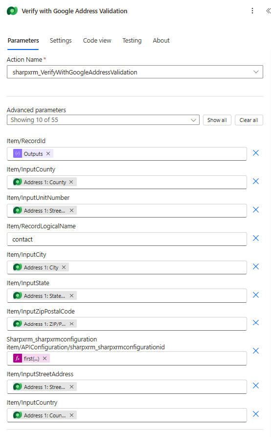Remove the sharpxrmconfigurationid parameter with blue X
Image resolution: width=271 pixels, height=437 pixels.
tap(256, 351)
